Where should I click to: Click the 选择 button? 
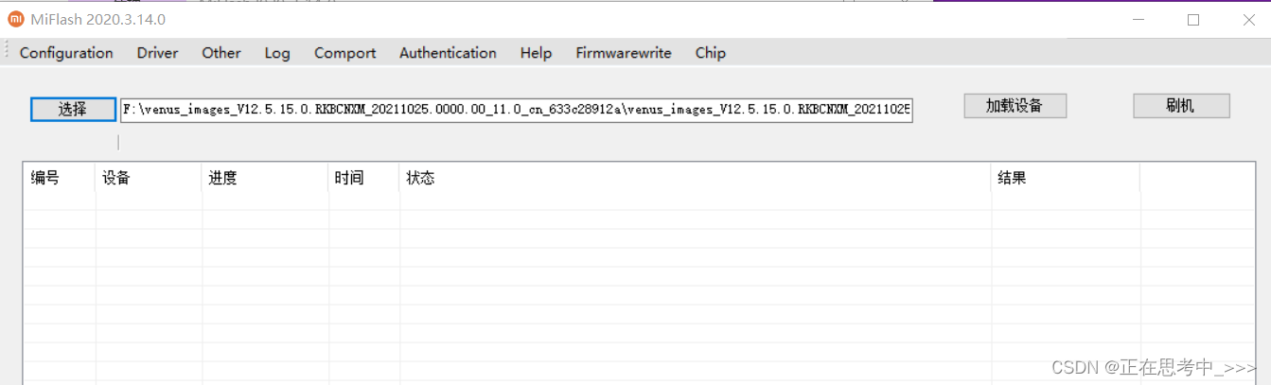[73, 109]
